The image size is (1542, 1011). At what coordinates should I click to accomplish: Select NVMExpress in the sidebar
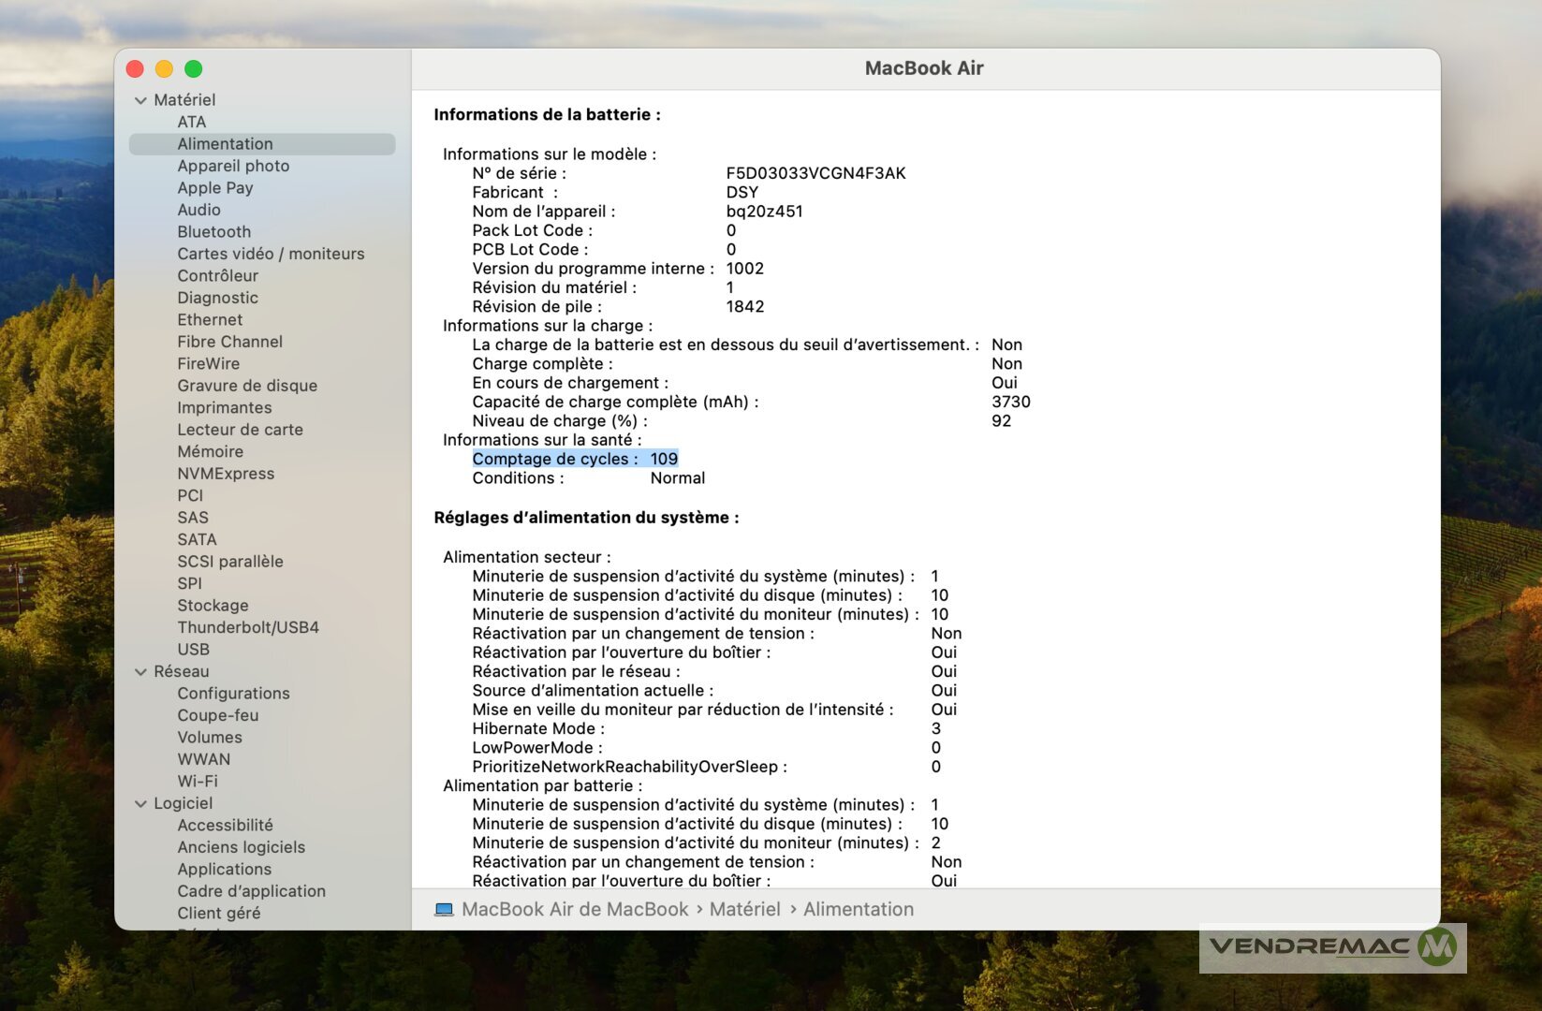[226, 474]
